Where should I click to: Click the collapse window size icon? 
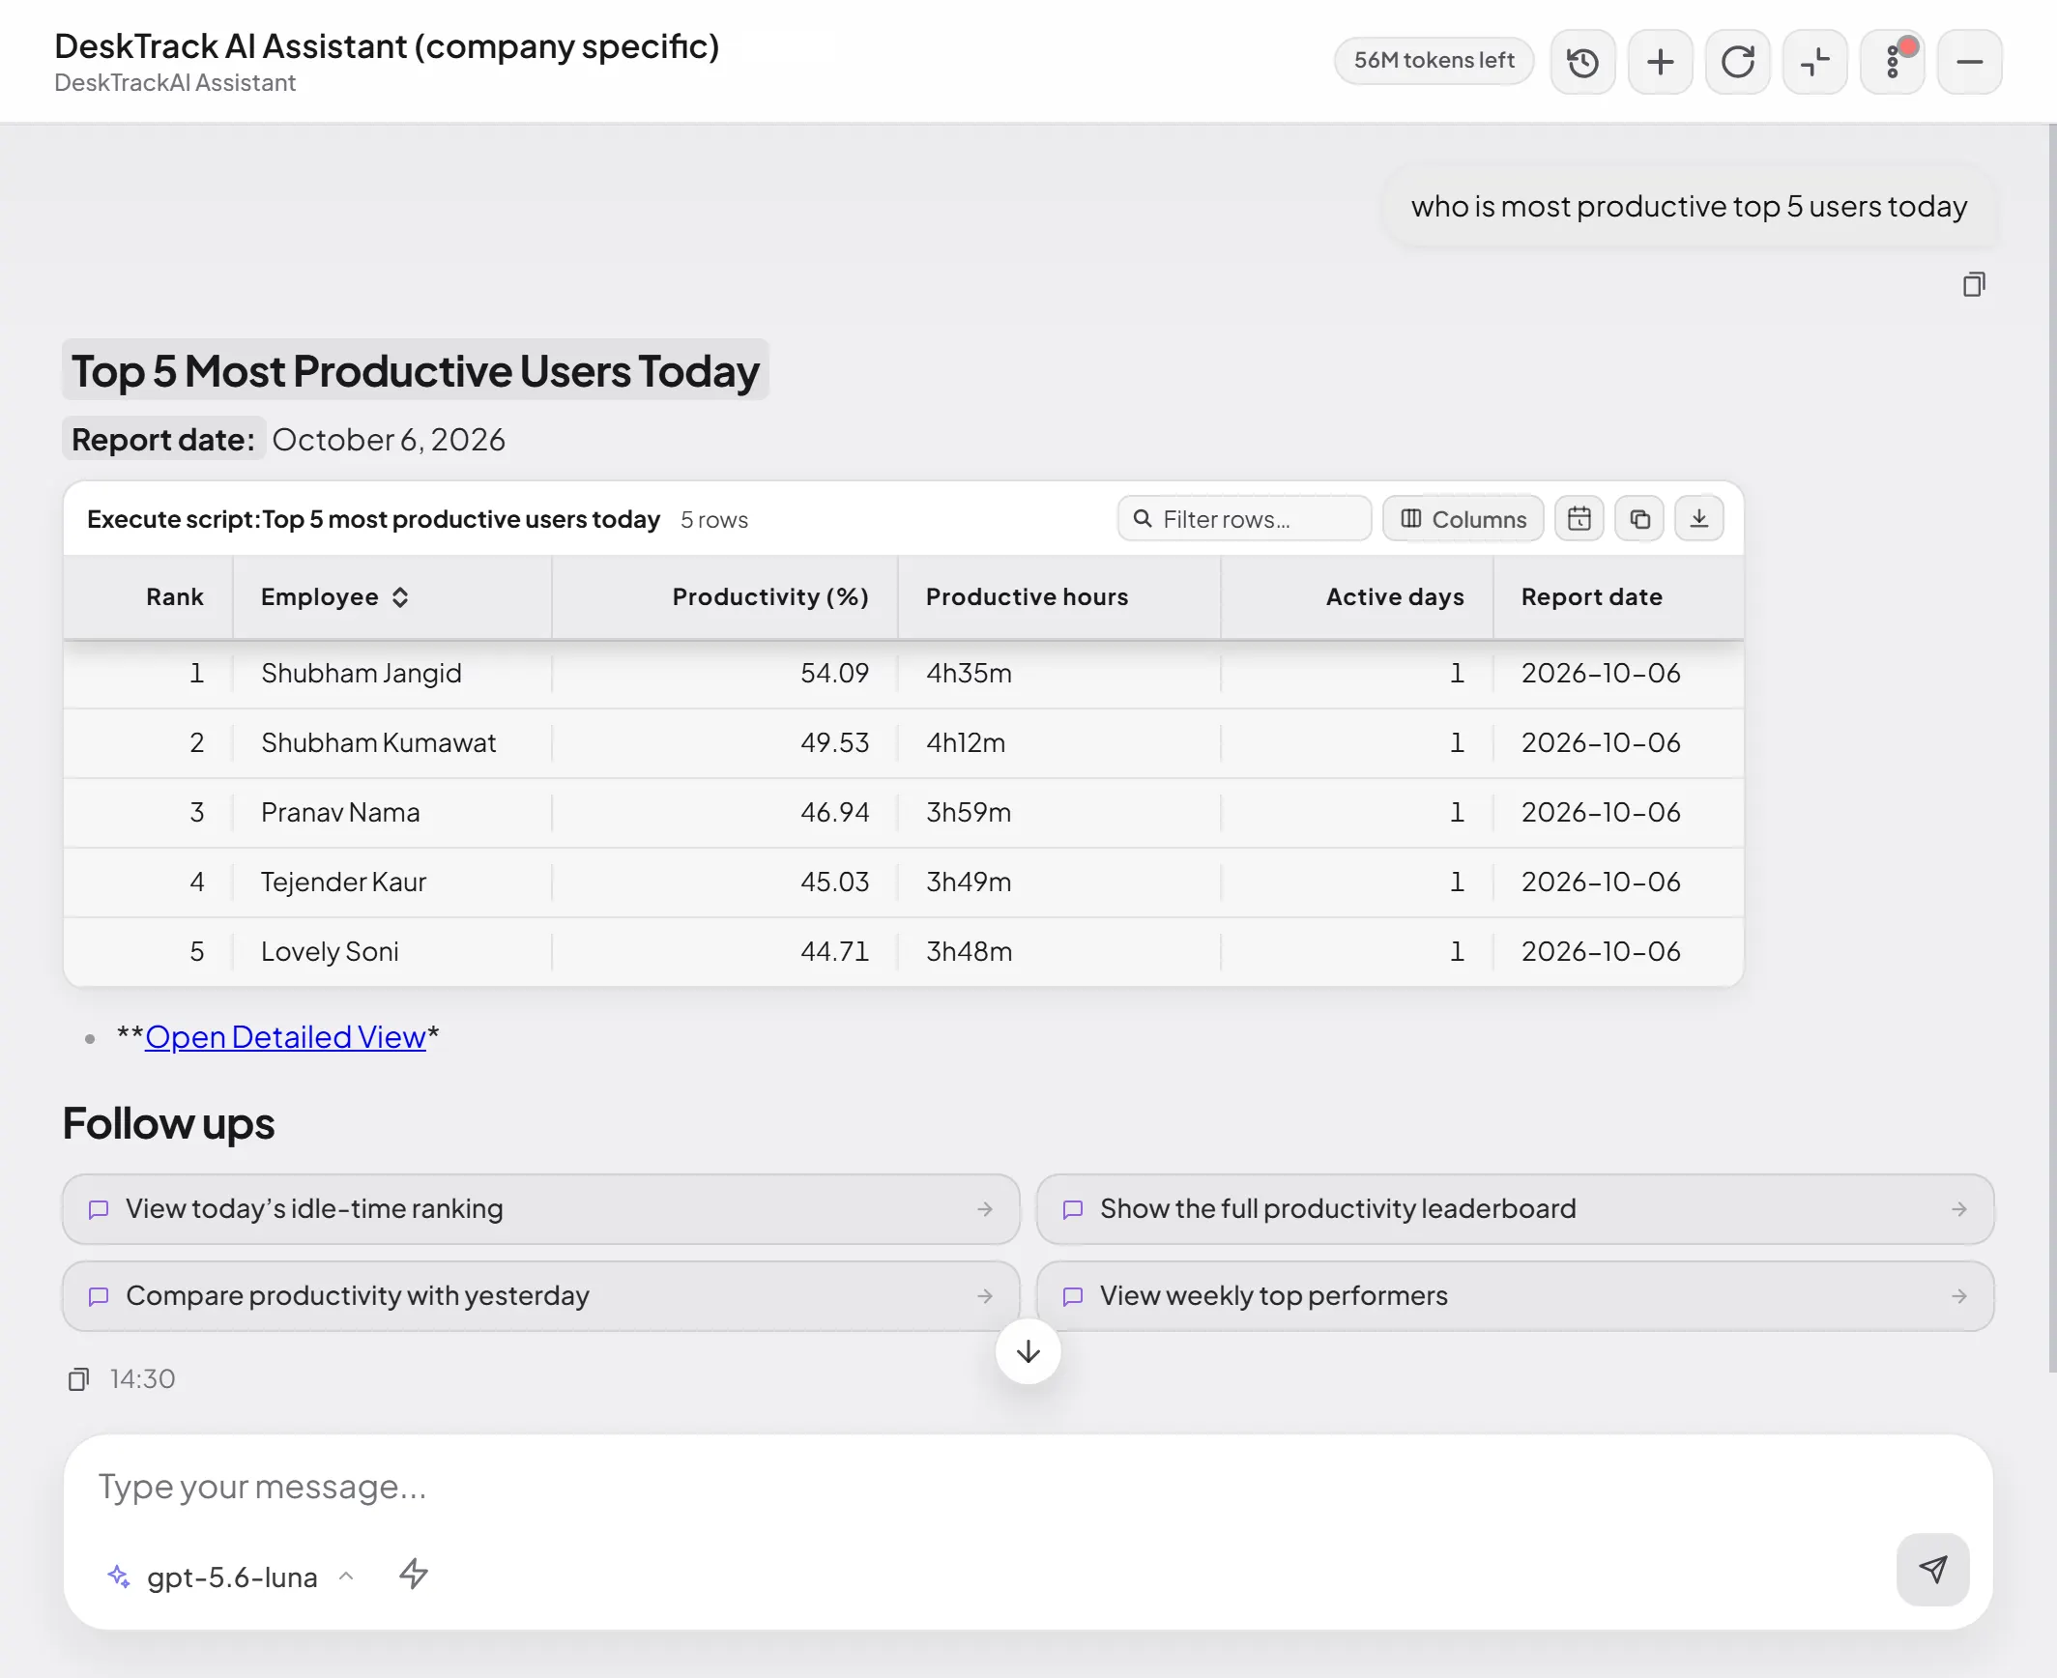click(1814, 63)
